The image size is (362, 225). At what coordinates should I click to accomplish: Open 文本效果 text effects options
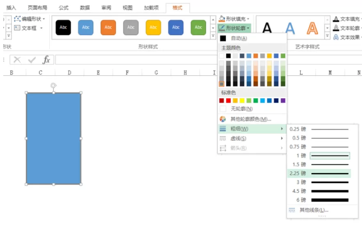[347, 37]
